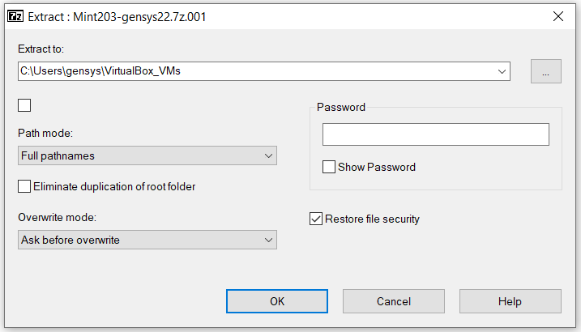Click the Path mode label
581x332 pixels.
pos(45,134)
